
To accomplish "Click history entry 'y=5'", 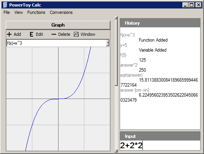I will click(124, 45).
